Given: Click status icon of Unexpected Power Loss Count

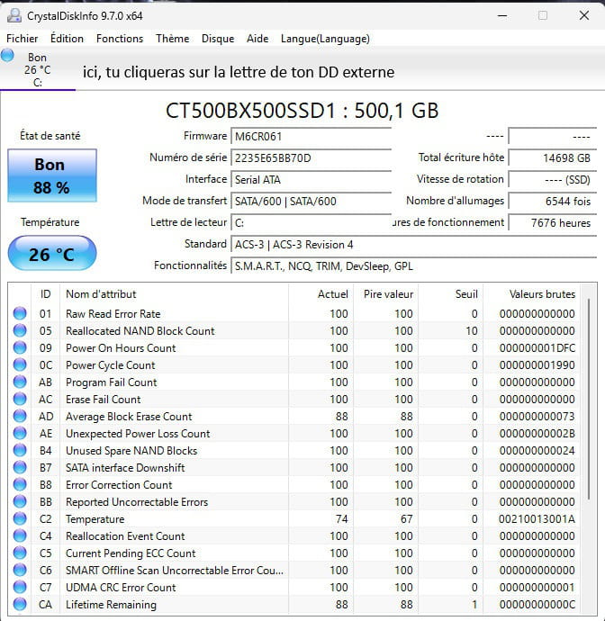Looking at the screenshot, I should 20,433.
